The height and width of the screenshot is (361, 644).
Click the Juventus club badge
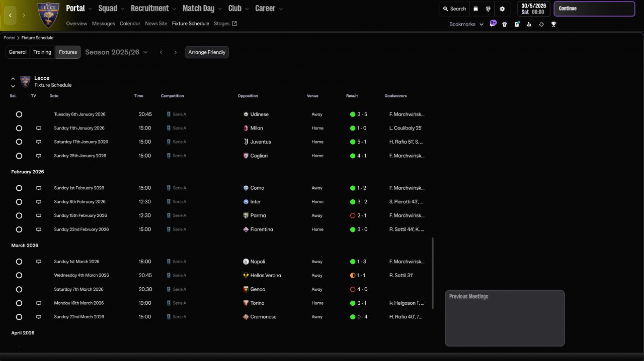click(246, 142)
